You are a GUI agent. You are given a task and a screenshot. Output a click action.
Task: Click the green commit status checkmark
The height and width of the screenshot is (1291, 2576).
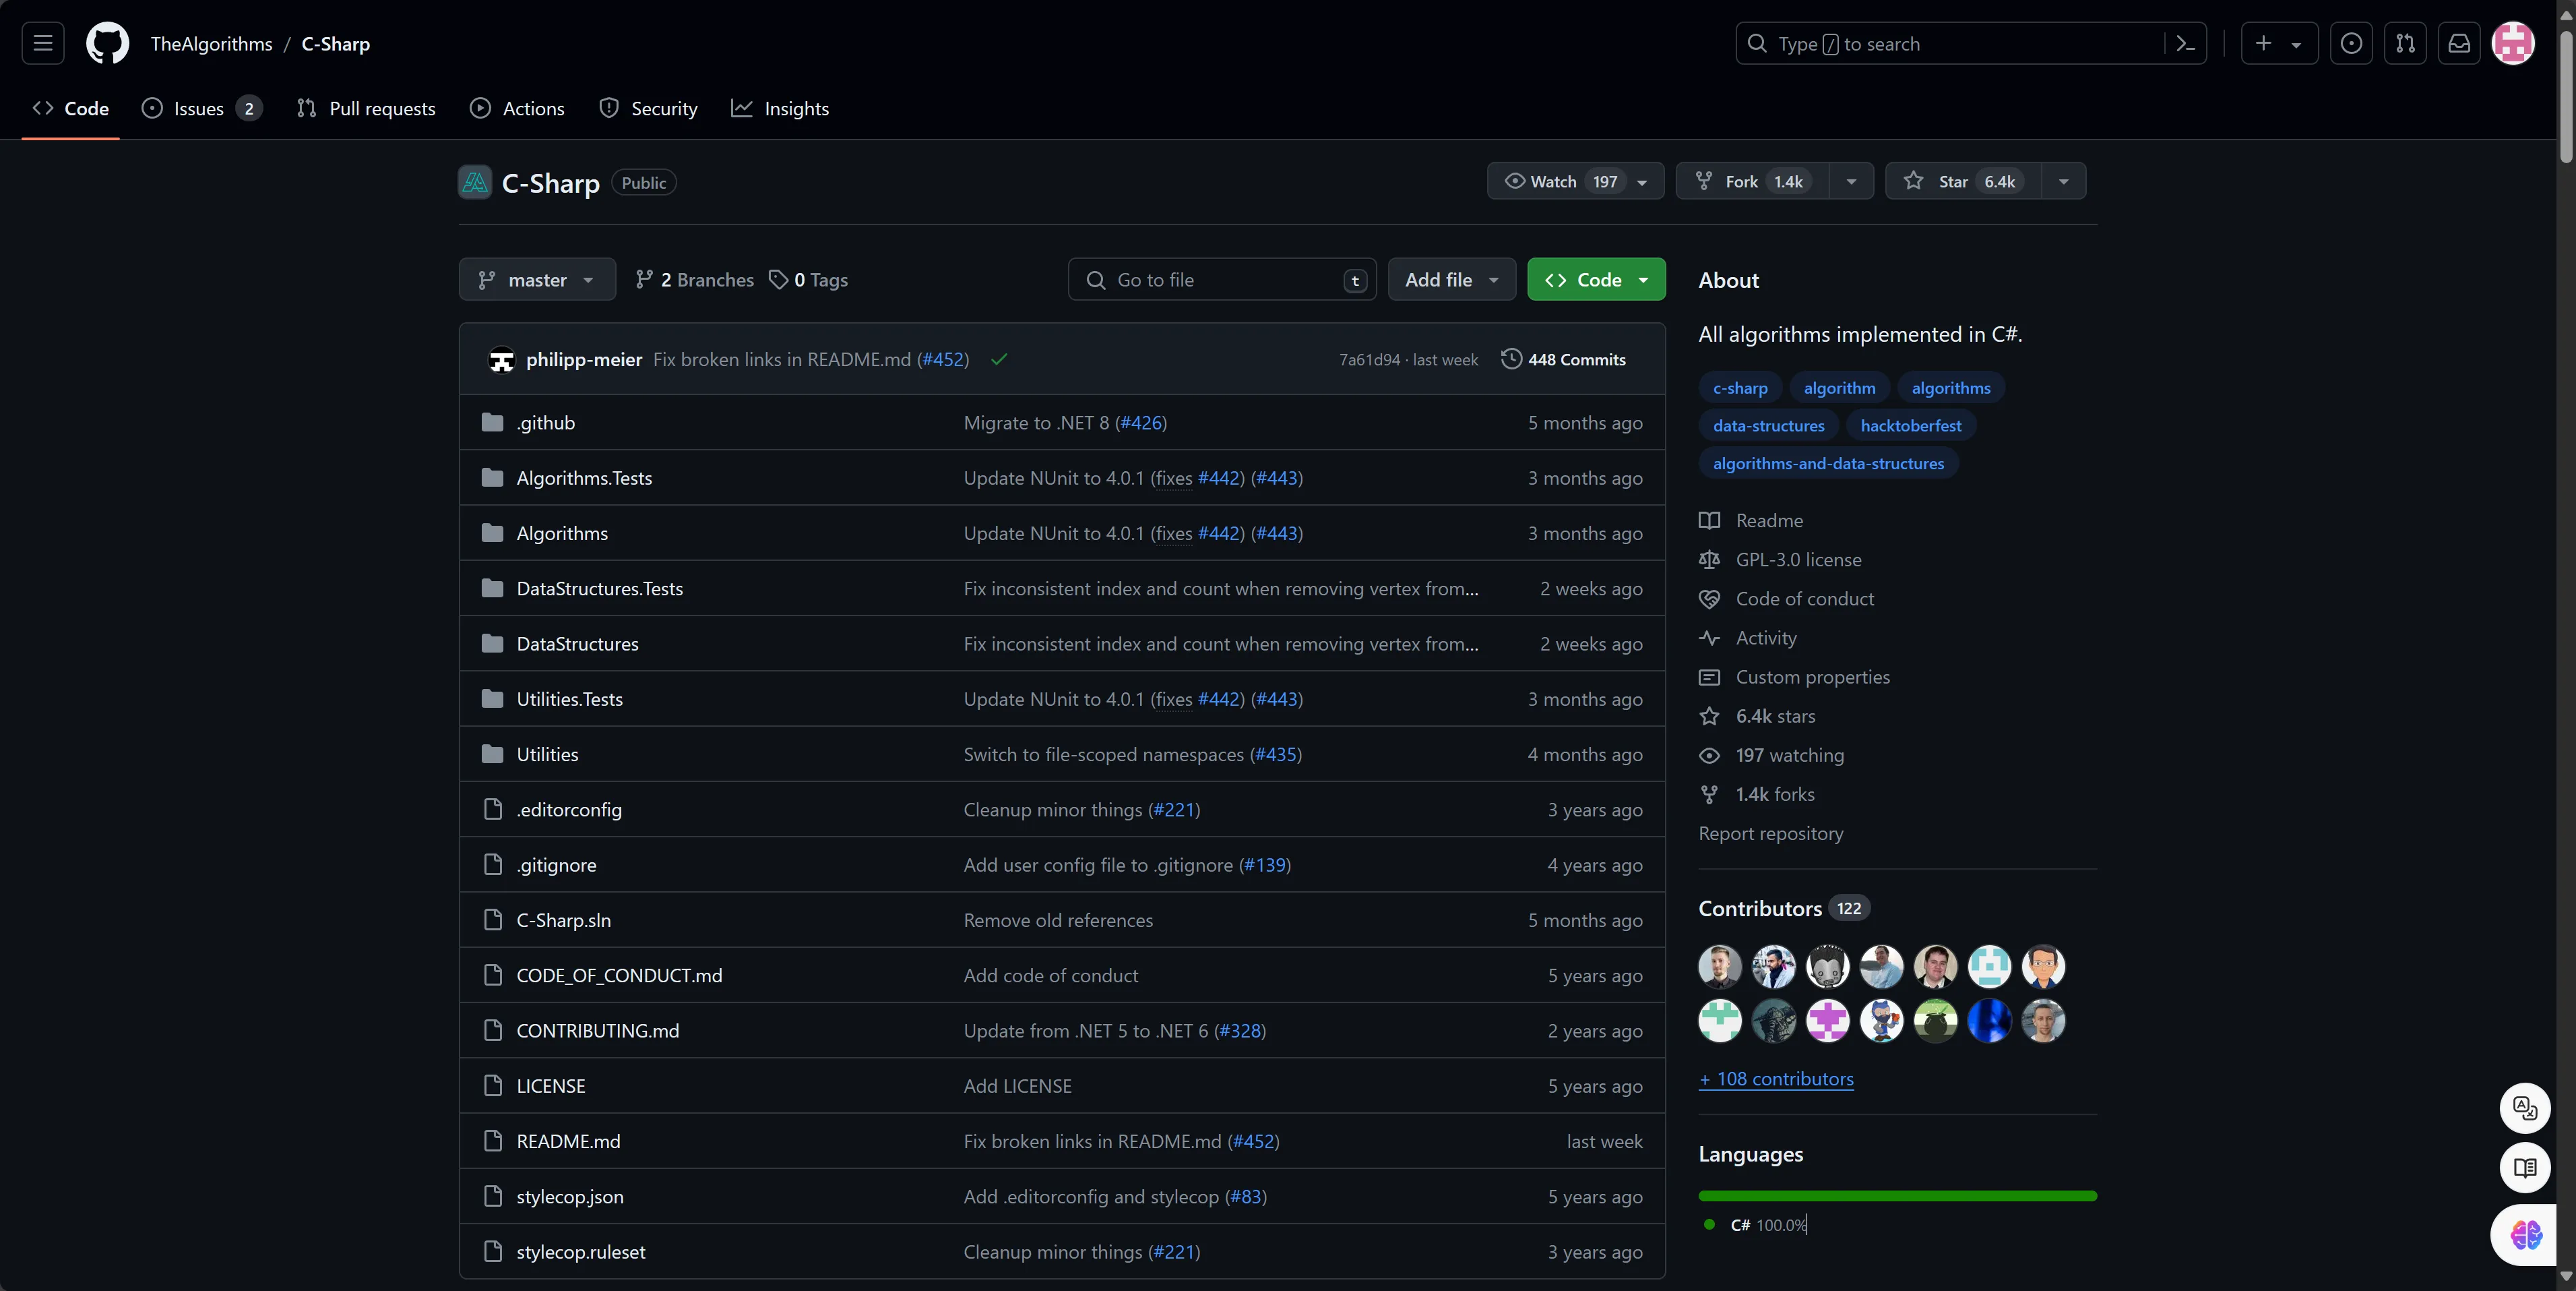pyautogui.click(x=999, y=359)
